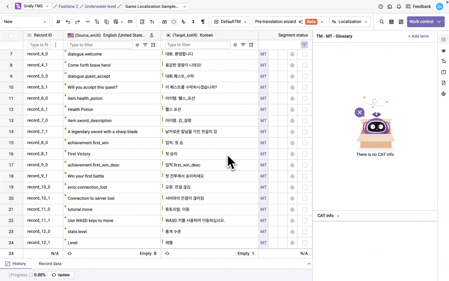Image resolution: width=449 pixels, height=281 pixels.
Task: Click the Add term link
Action: pos(418,36)
